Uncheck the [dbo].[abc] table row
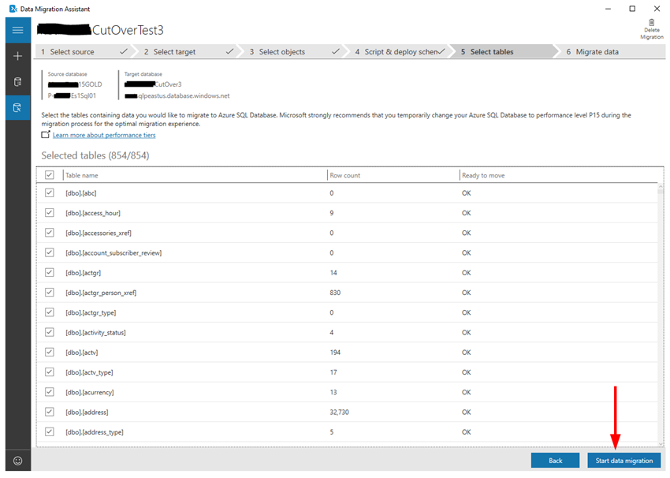Screen dimensions: 670x478 click(49, 192)
